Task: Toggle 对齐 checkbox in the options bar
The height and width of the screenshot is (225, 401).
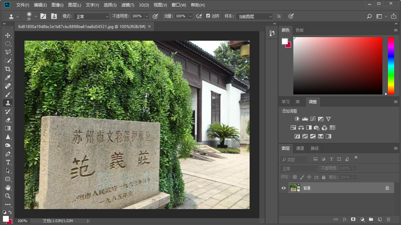Action: click(208, 16)
